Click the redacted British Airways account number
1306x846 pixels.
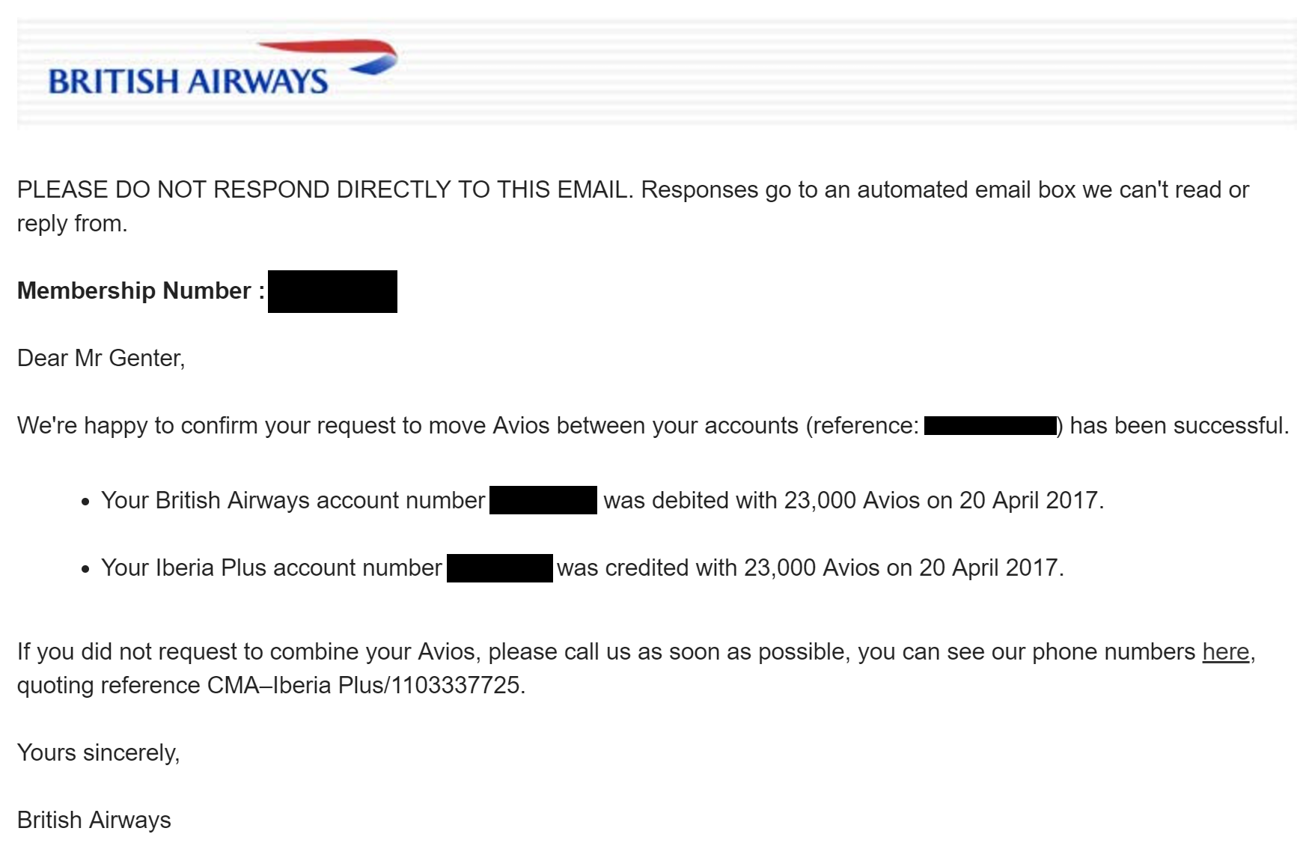543,500
